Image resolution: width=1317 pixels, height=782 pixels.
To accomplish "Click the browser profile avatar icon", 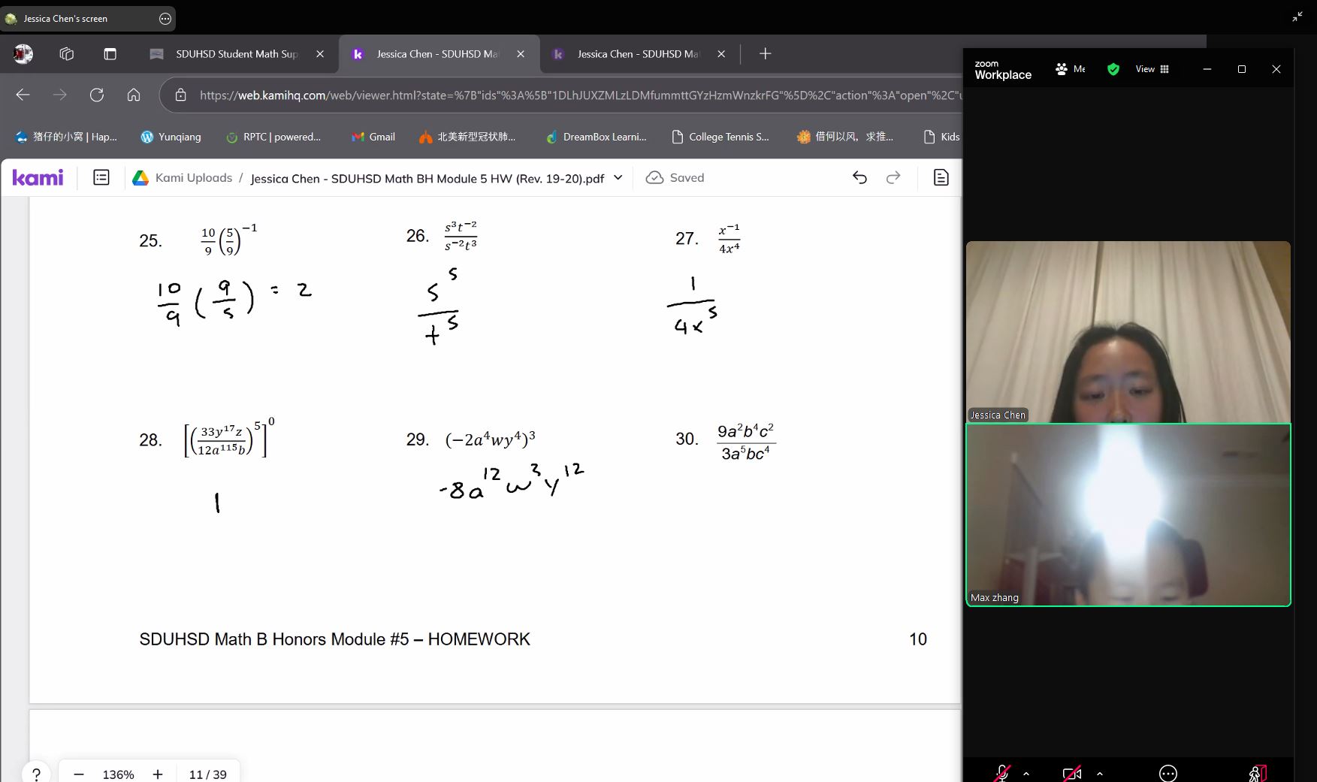I will point(23,53).
